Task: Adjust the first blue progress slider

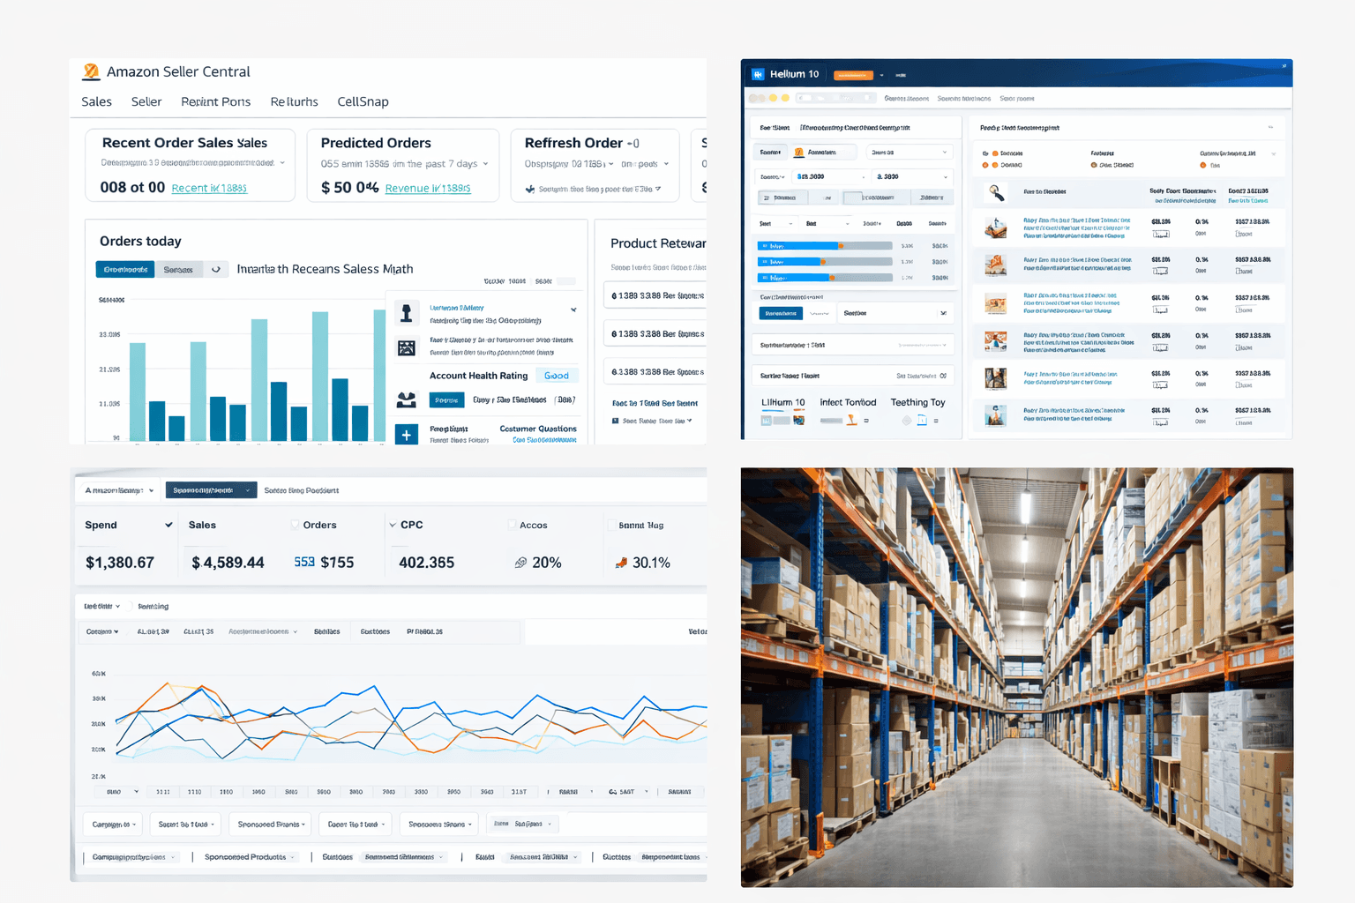Action: tap(840, 246)
